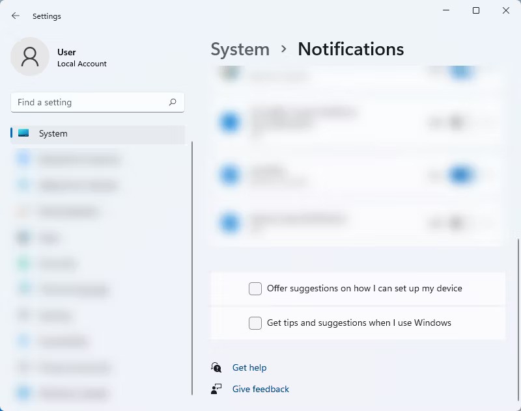Click the user avatar picture
Image resolution: width=521 pixels, height=411 pixels.
pos(30,57)
